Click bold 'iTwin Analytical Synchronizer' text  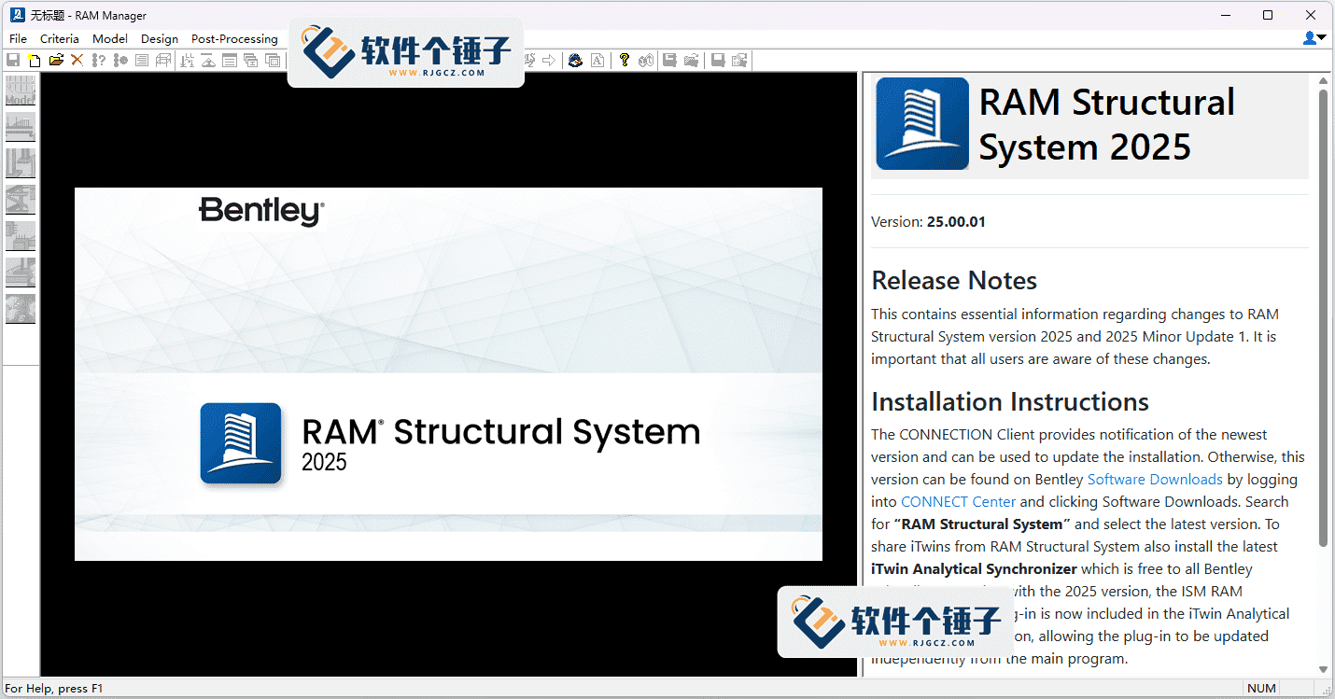tap(974, 569)
